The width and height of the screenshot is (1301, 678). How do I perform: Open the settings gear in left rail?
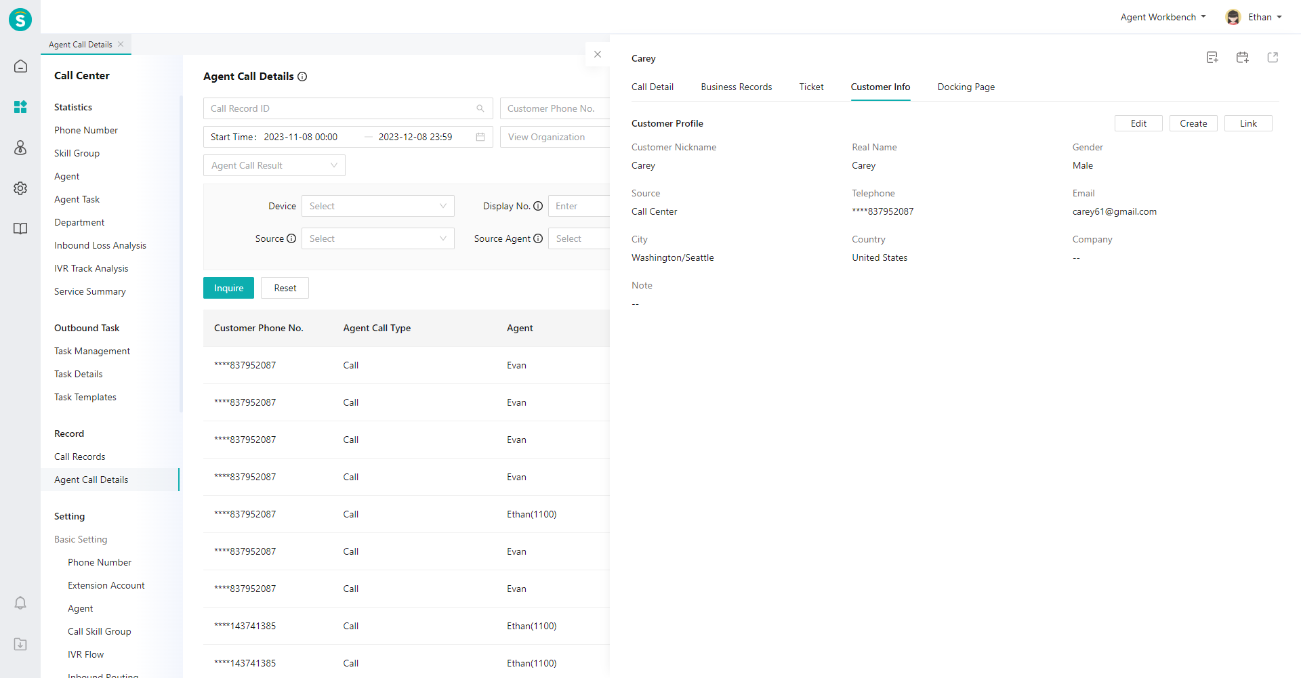tap(20, 188)
